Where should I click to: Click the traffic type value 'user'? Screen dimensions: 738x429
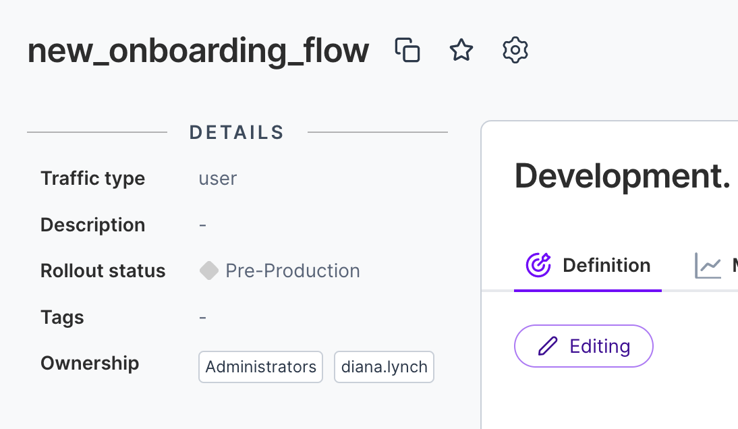point(217,179)
